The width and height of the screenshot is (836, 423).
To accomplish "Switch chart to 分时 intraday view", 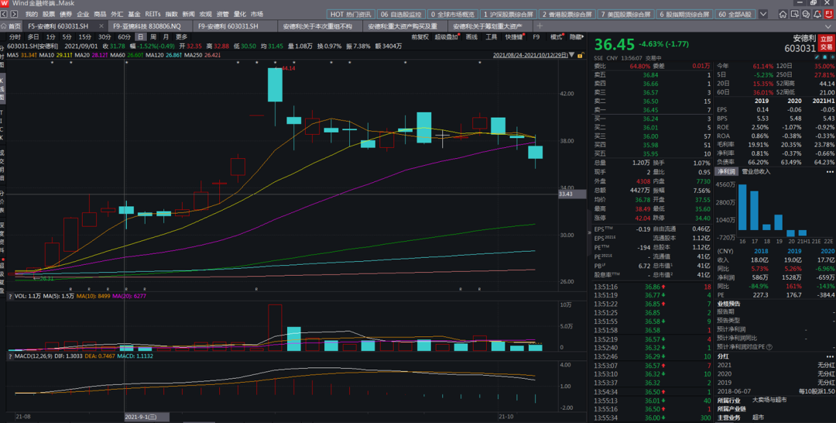I will [x=15, y=36].
